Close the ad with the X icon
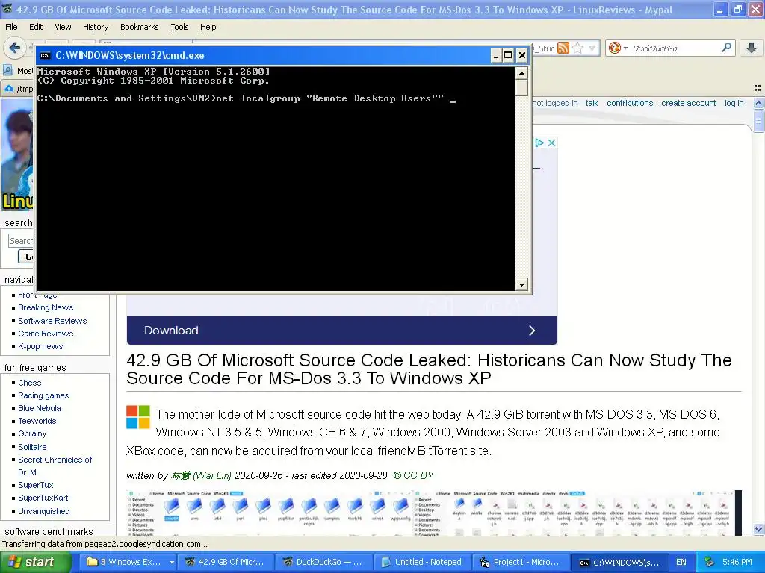765x573 pixels. 551,143
